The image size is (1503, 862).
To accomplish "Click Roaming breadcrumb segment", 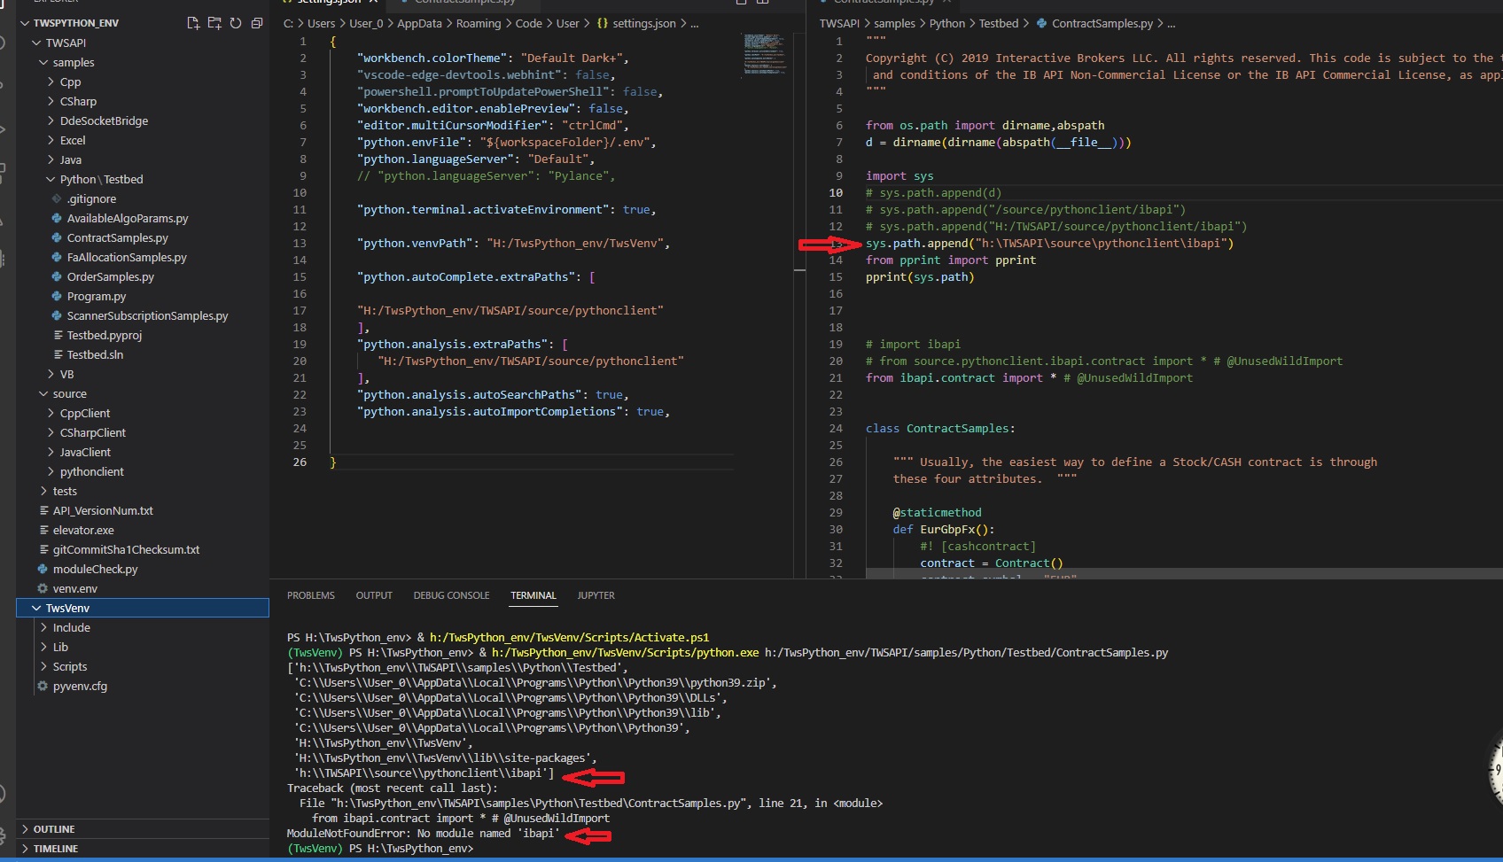I will pyautogui.click(x=479, y=23).
